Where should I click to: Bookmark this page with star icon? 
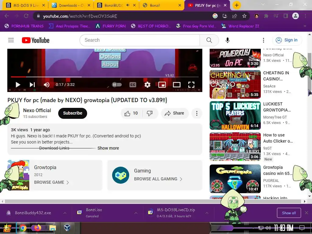(x=244, y=16)
